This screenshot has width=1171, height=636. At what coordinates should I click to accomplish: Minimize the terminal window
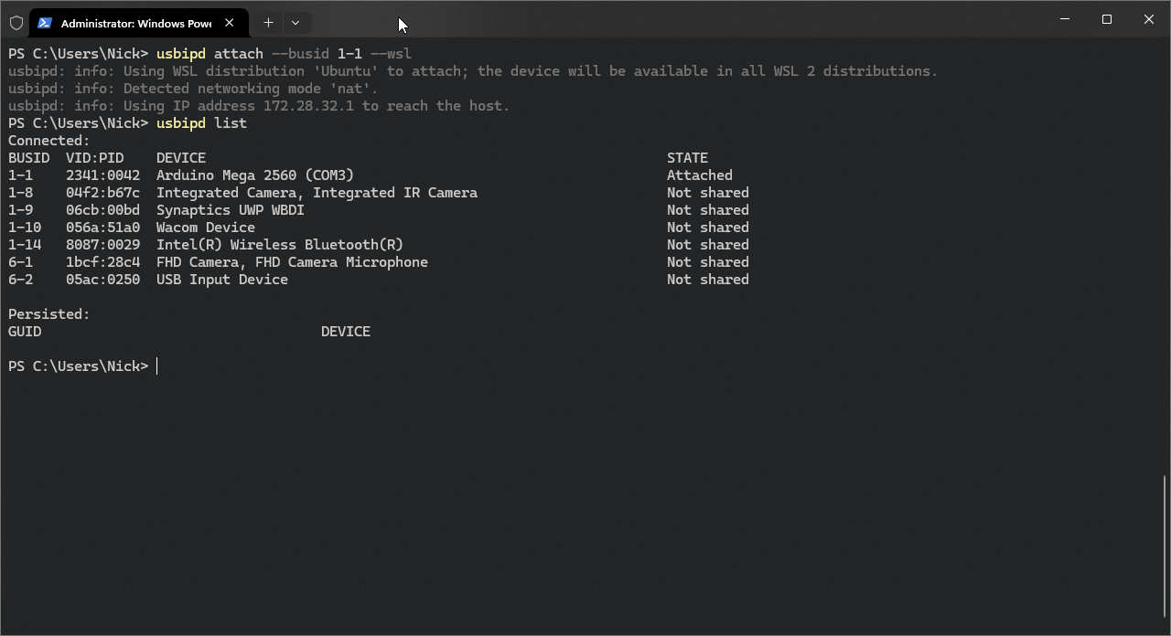[1065, 19]
